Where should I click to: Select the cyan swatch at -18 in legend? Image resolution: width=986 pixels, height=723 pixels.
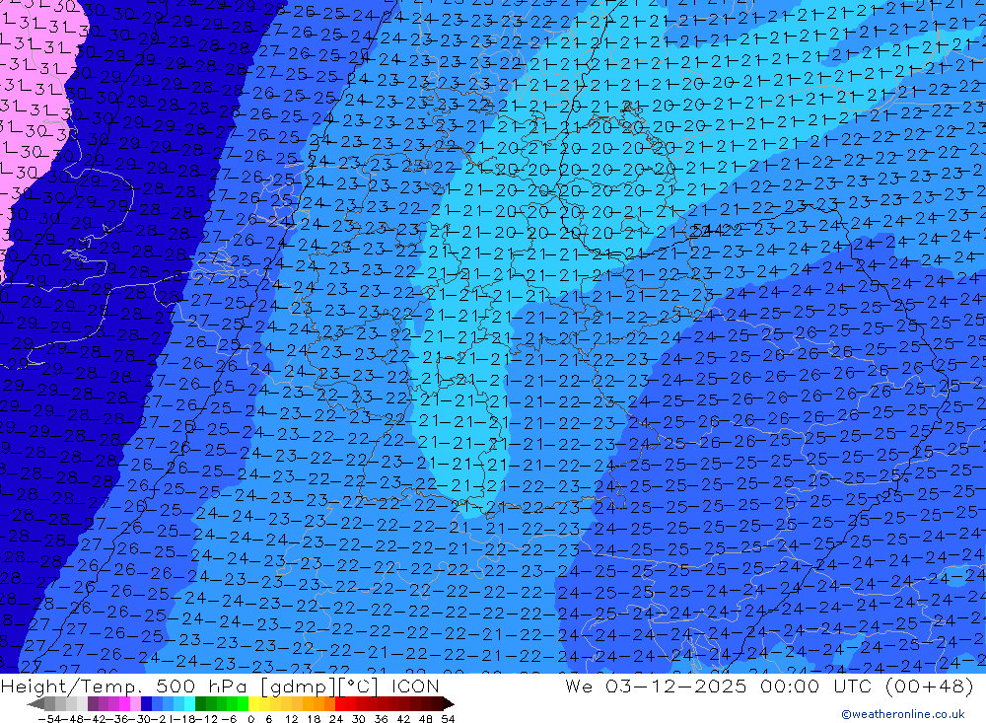(x=189, y=704)
